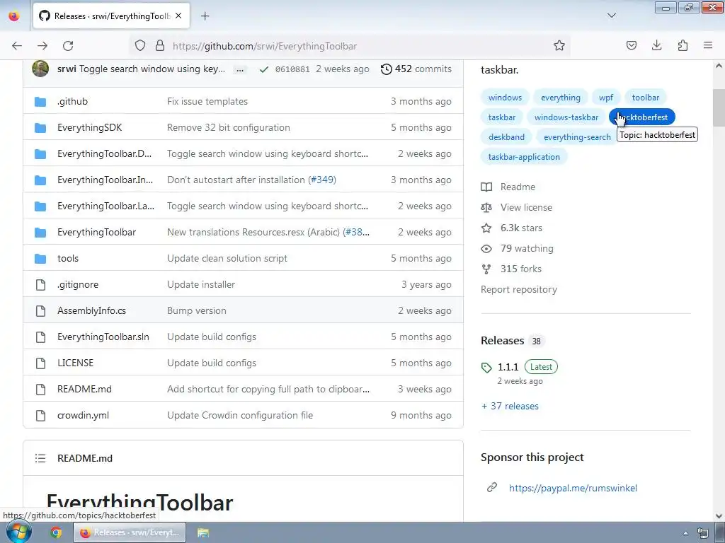This screenshot has width=725, height=543.
Task: Bookmark this page with the star icon
Action: (x=559, y=46)
